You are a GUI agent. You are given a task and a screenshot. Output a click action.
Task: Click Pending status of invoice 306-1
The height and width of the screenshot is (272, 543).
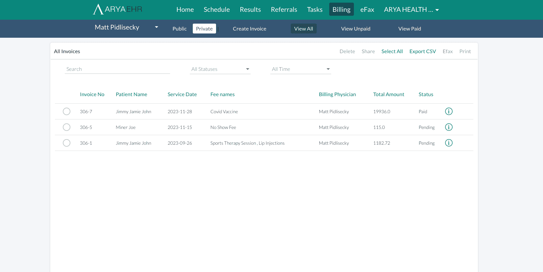click(x=427, y=143)
